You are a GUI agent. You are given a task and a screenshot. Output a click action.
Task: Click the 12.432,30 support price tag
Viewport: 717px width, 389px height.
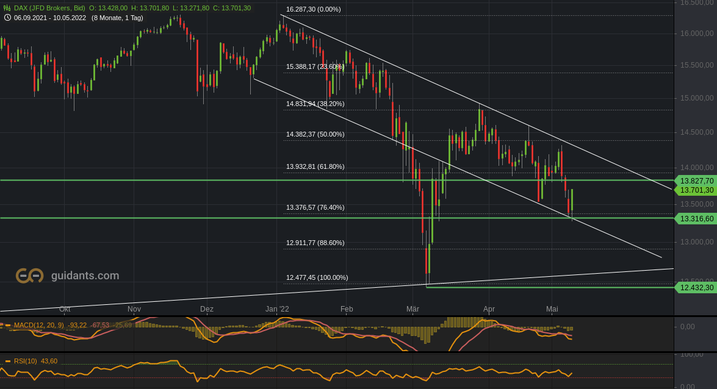pos(695,288)
